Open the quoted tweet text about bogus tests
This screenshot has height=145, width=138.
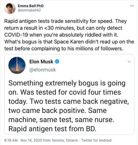[69, 106]
